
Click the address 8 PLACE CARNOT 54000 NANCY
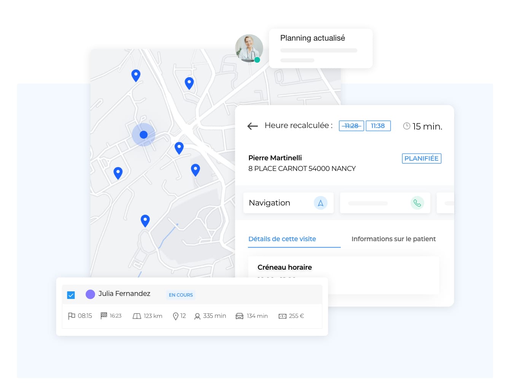click(302, 168)
